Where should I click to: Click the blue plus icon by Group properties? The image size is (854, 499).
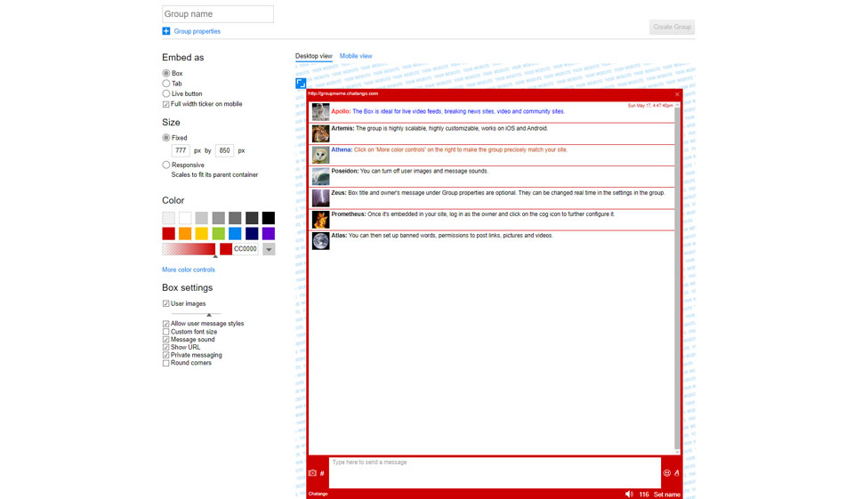tap(166, 31)
